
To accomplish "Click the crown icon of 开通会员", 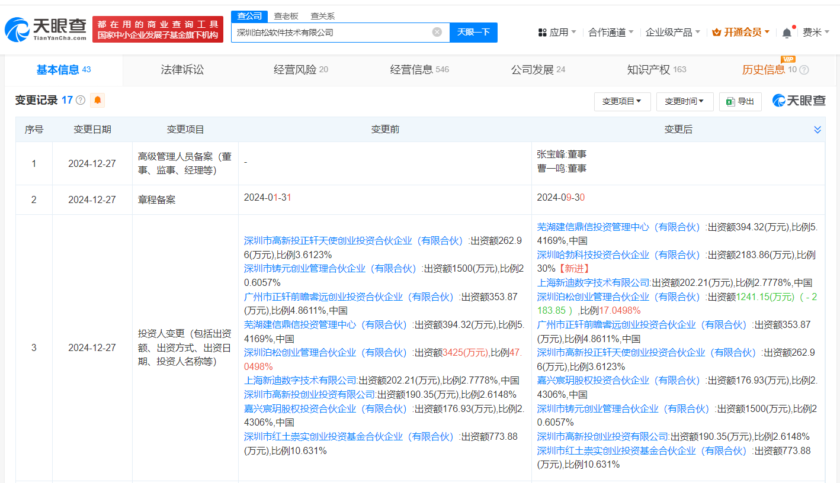I will pyautogui.click(x=716, y=33).
